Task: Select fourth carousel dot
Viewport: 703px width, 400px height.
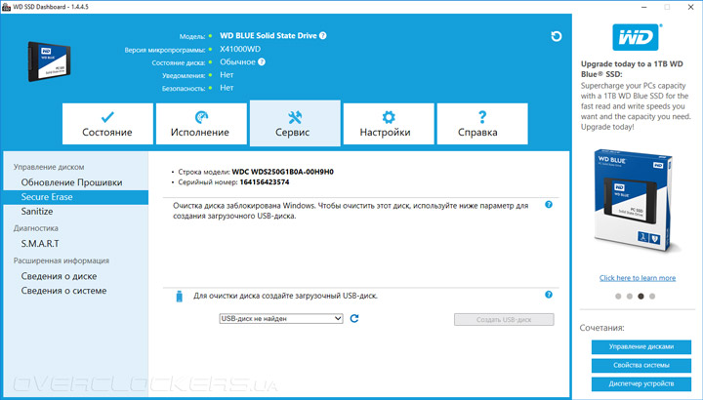Action: point(652,296)
